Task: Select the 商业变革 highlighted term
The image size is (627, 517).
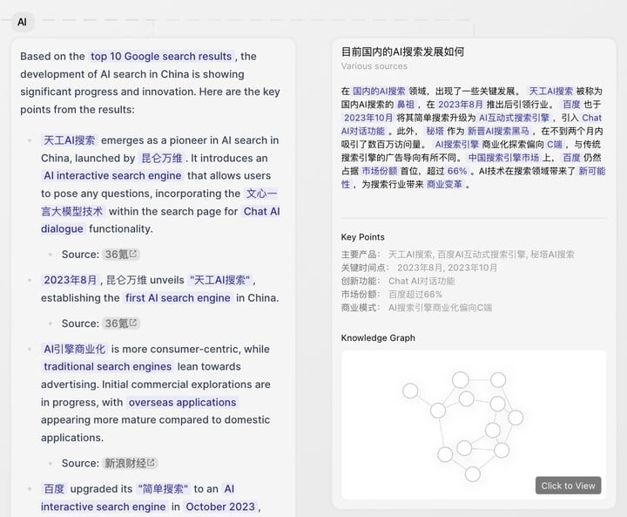Action: [444, 185]
